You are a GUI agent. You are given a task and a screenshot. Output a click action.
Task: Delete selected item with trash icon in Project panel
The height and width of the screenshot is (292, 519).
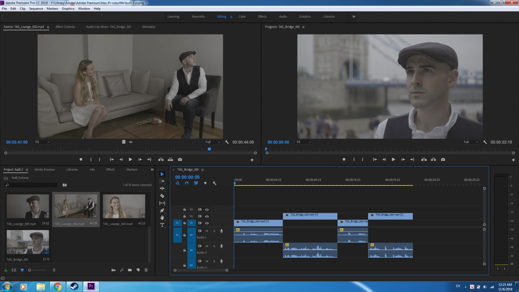tap(146, 270)
